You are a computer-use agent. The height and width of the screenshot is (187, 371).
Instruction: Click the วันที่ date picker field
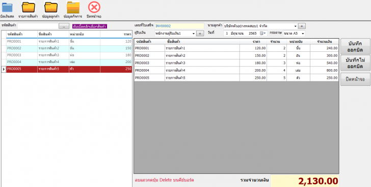pyautogui.click(x=245, y=34)
